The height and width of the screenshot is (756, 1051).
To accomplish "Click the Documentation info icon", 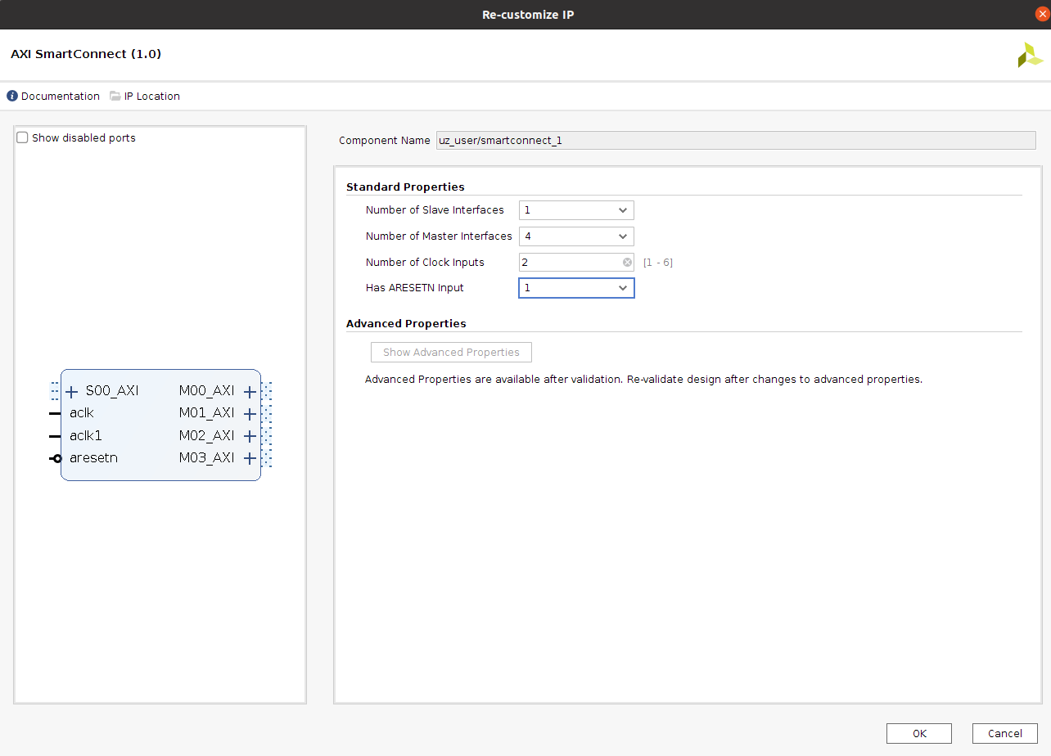I will pyautogui.click(x=12, y=97).
